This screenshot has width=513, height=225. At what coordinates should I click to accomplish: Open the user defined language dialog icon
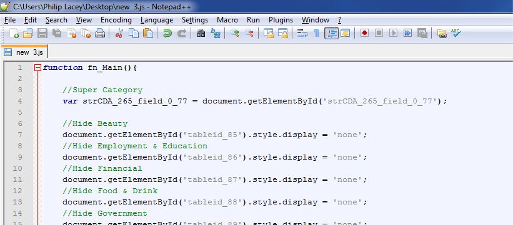(x=345, y=33)
